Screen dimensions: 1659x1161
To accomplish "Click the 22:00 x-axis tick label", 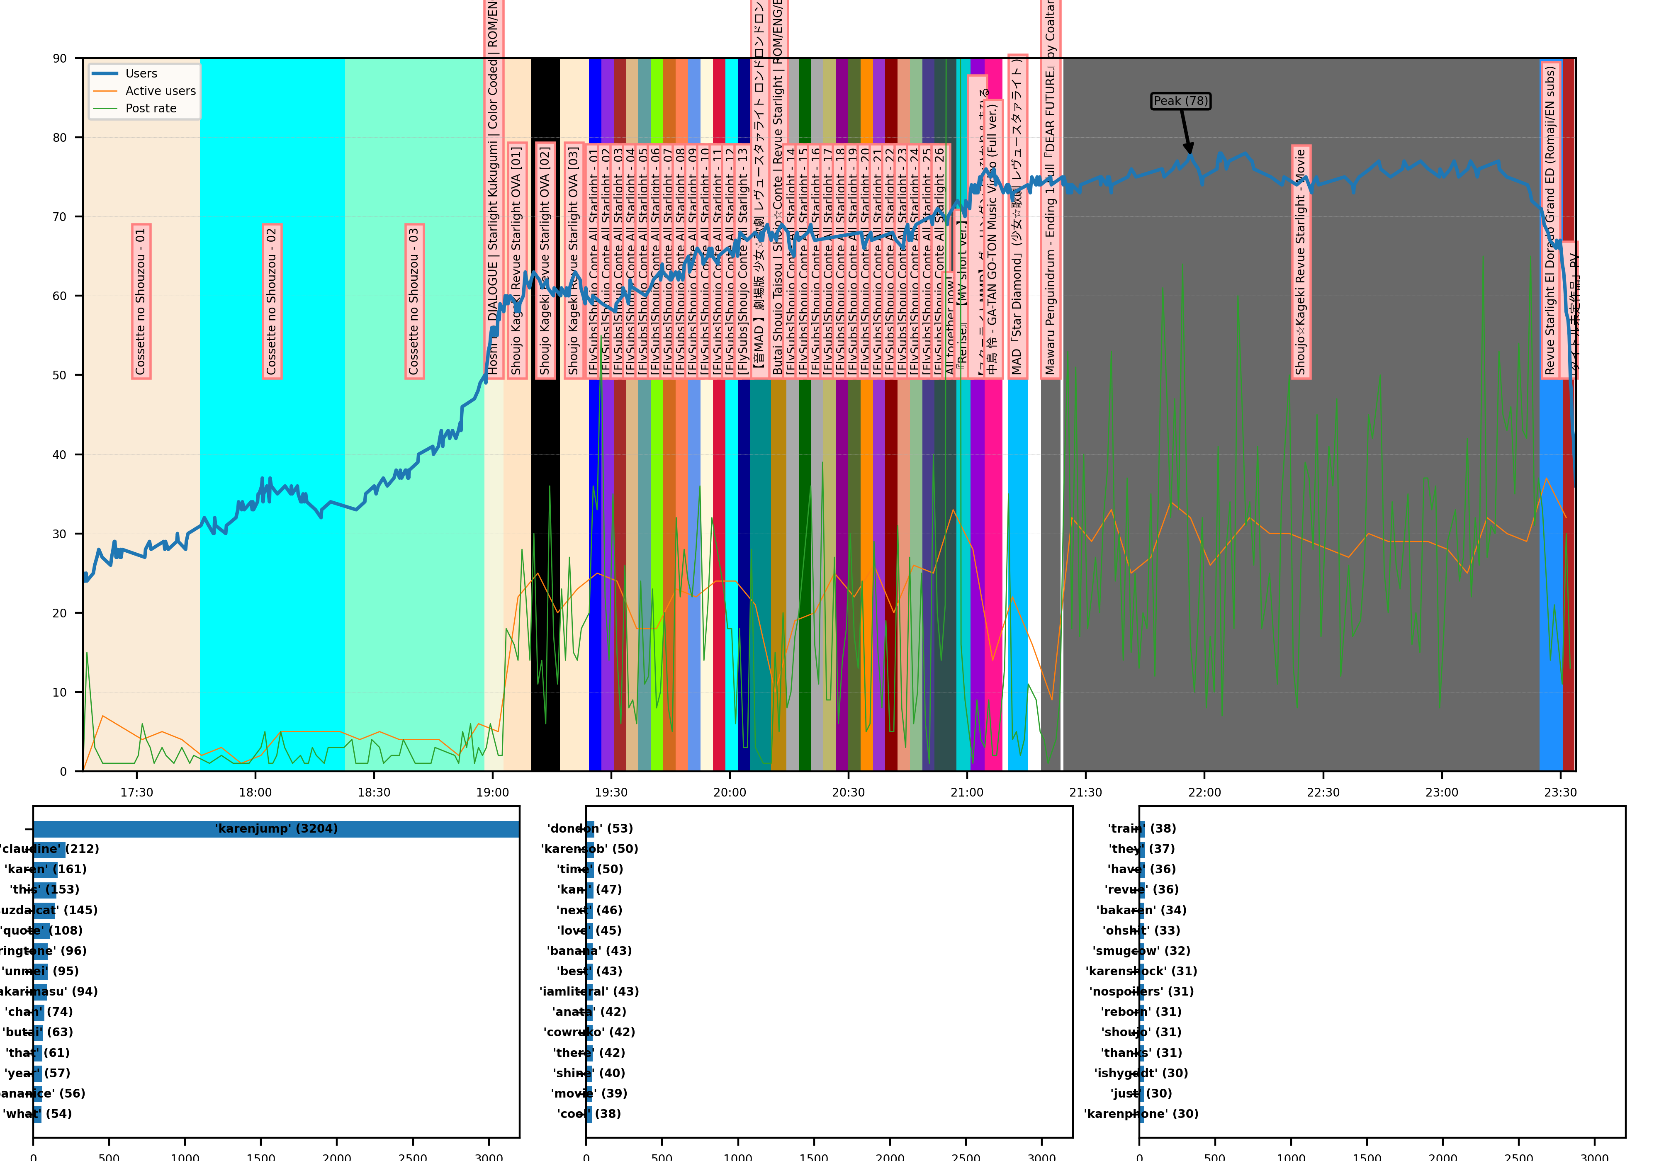I will [x=1204, y=792].
